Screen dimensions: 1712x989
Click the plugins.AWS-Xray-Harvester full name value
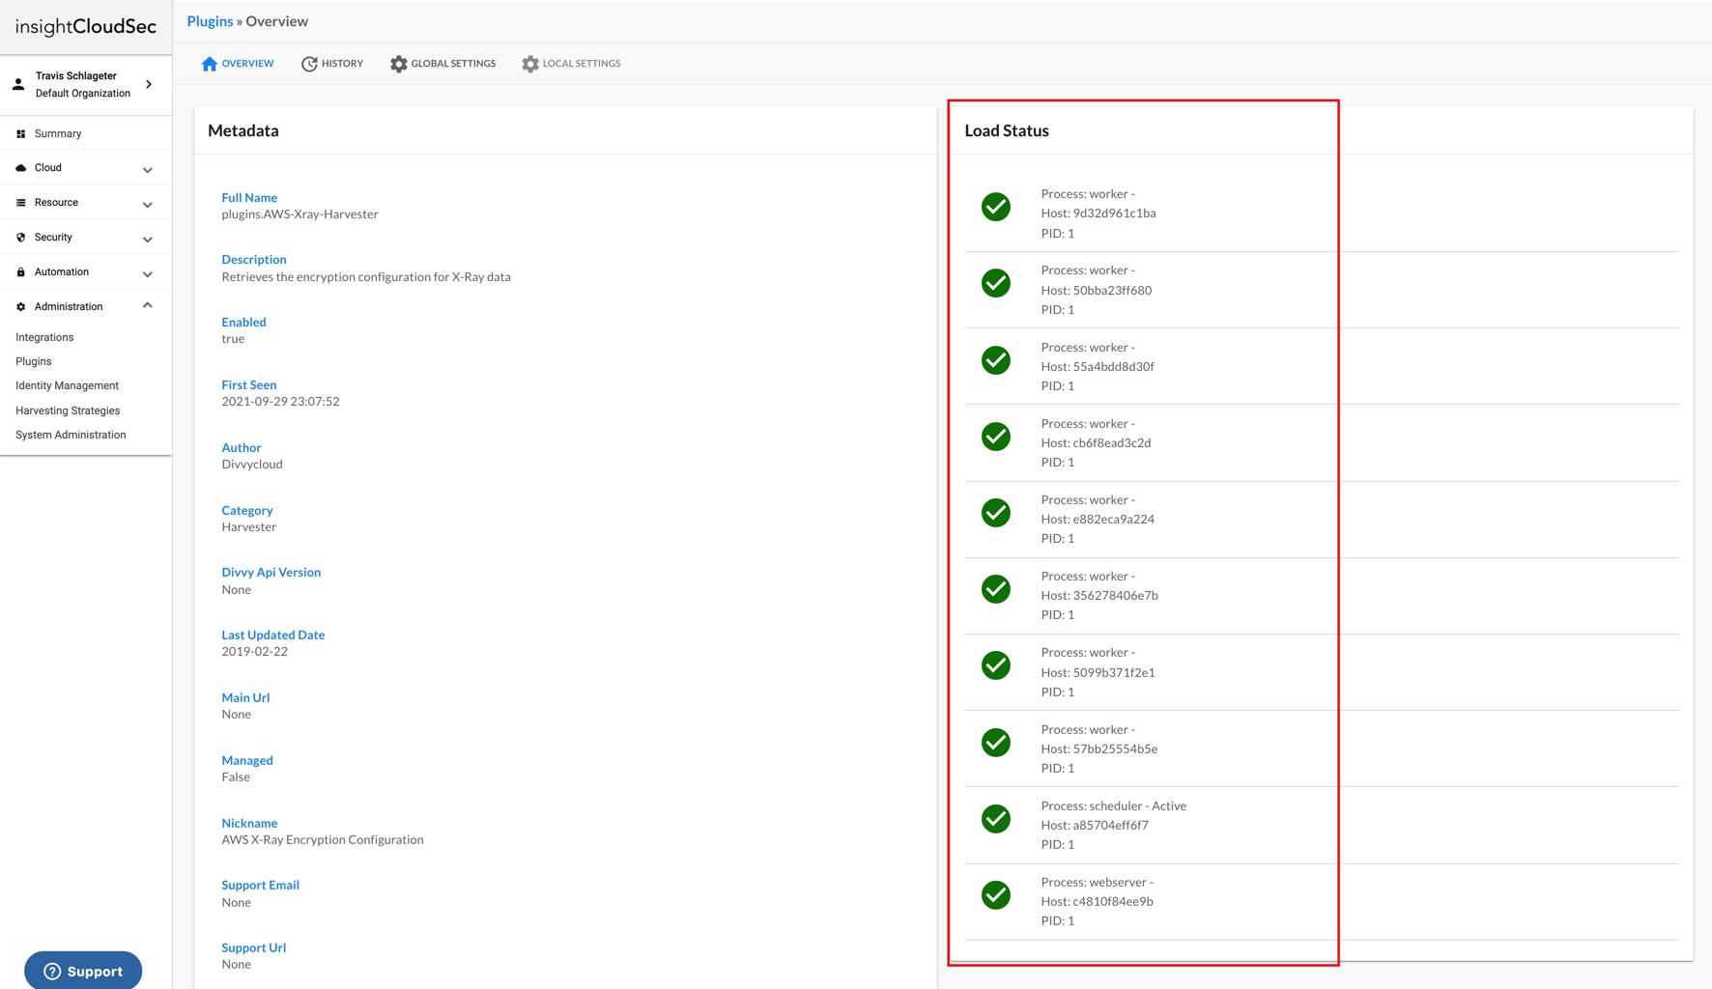pos(300,214)
